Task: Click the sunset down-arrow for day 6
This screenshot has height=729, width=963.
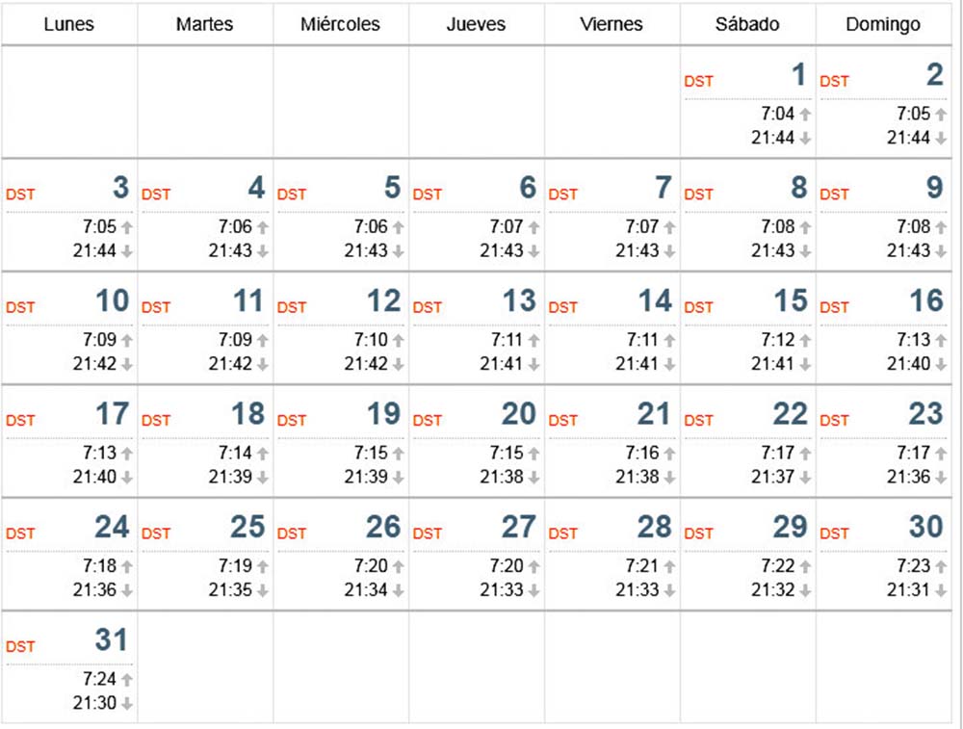Action: tap(534, 251)
